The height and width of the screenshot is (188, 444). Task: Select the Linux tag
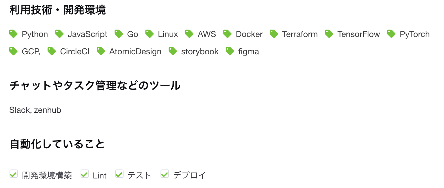coord(168,34)
